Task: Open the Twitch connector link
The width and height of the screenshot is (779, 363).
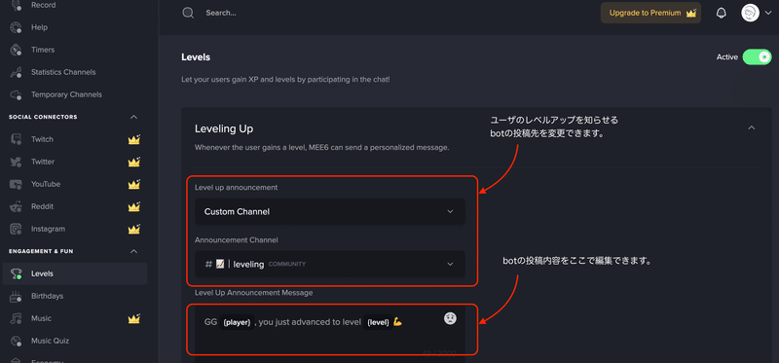Action: tap(42, 139)
